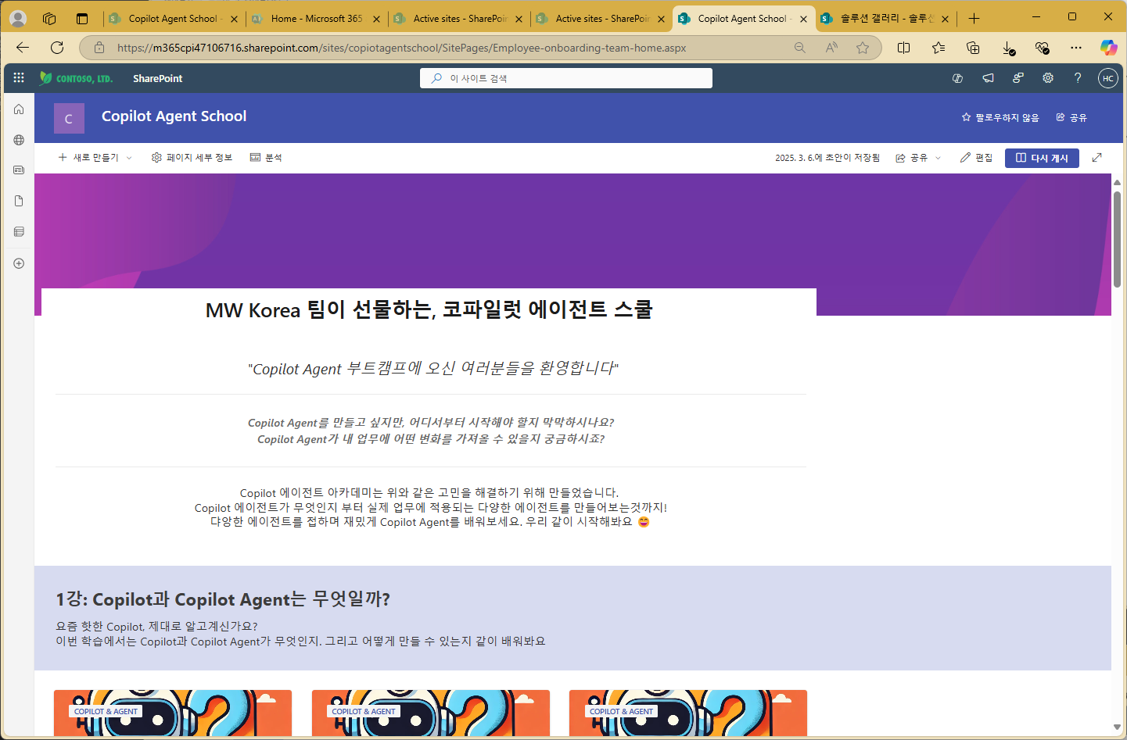The width and height of the screenshot is (1127, 740).
Task: Click the 편집 edit button
Action: [x=976, y=158]
